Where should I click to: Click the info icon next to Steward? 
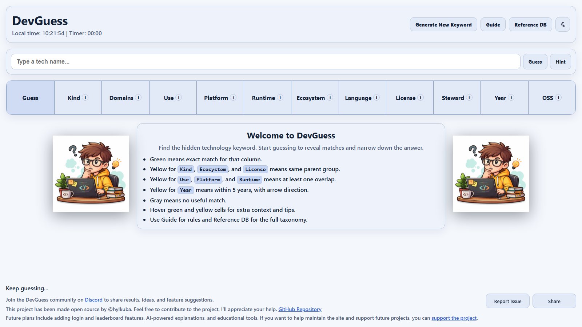(469, 97)
